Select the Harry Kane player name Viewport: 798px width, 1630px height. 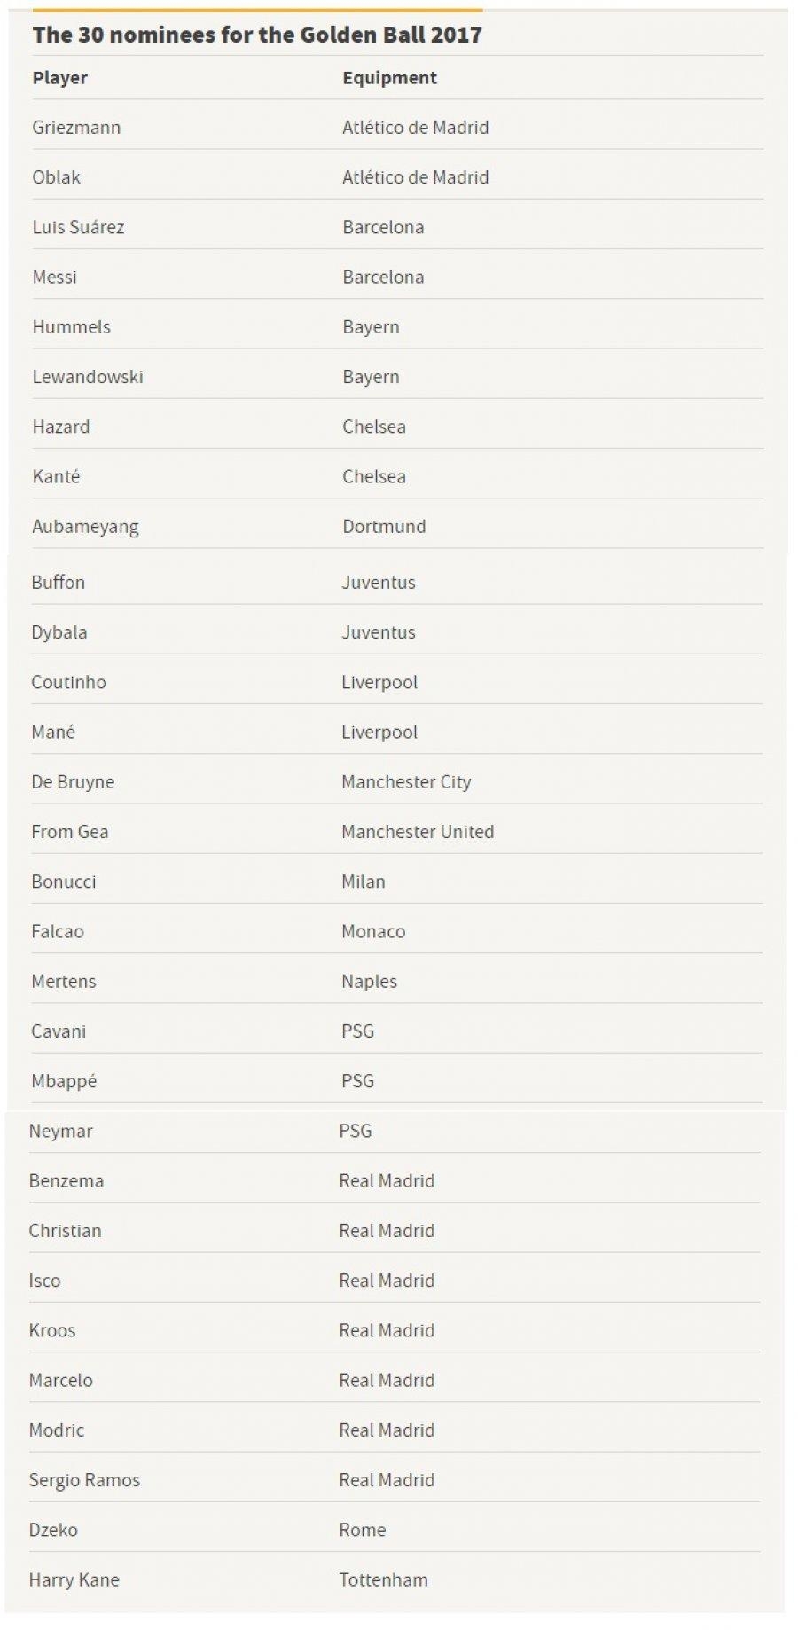coord(74,1579)
